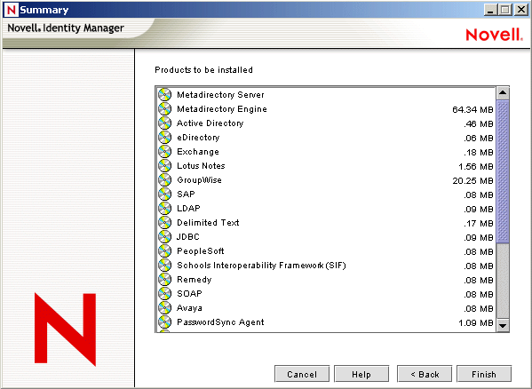Select the PasswordSync Agent entry
The width and height of the screenshot is (532, 389).
(x=326, y=322)
